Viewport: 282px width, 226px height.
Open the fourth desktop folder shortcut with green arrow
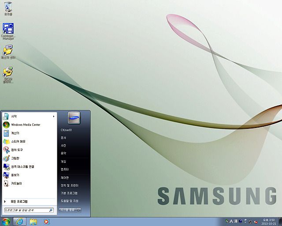tap(8, 75)
